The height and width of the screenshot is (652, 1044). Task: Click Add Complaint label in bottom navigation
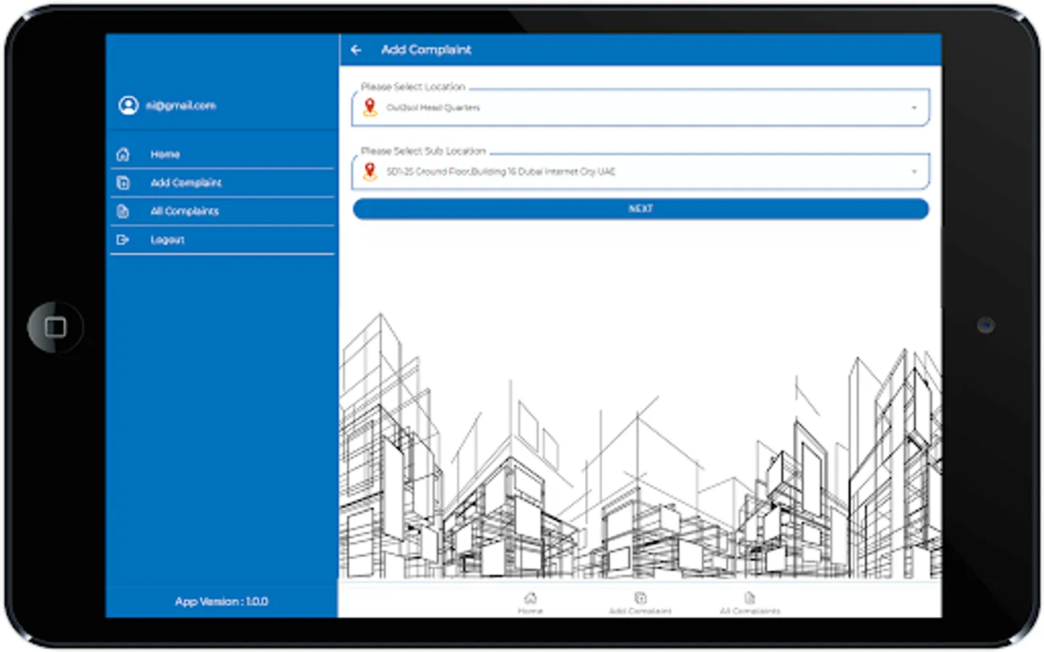pyautogui.click(x=640, y=611)
